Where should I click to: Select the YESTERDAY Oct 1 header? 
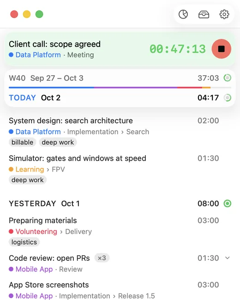tap(44, 204)
